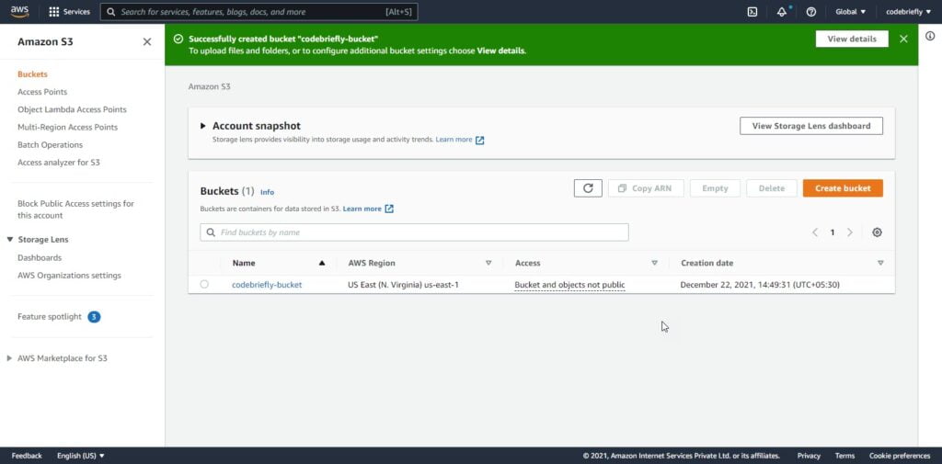This screenshot has width=942, height=464.
Task: Click the page number 1
Action: (x=832, y=232)
